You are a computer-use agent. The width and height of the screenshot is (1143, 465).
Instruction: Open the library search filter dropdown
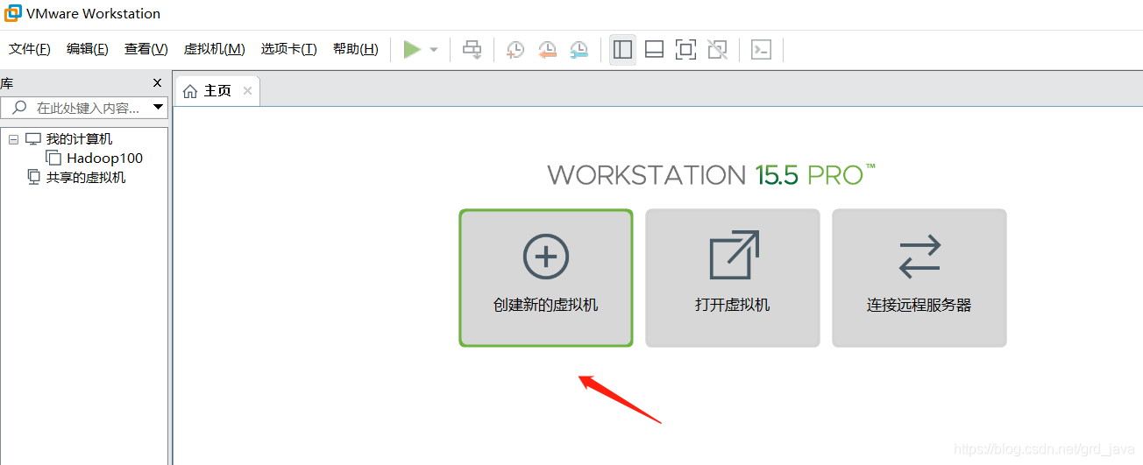click(159, 108)
